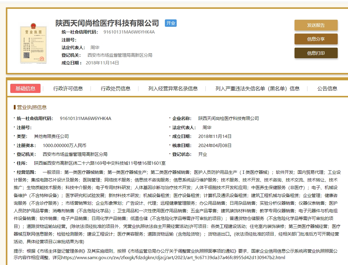Image resolution: width=348 pixels, height=265 pixels.
Task: Click the 住所 address text
Action: [100, 163]
